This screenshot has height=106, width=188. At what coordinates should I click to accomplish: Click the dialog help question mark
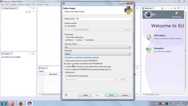pyautogui.click(x=66, y=95)
